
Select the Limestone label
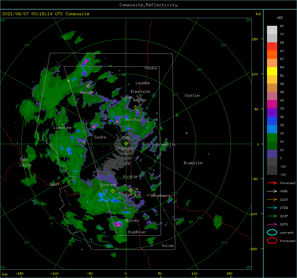tap(62, 128)
